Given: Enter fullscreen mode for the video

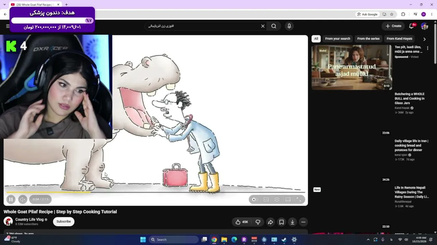Looking at the screenshot, I should [x=299, y=199].
